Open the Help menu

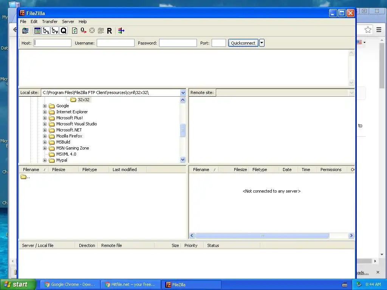click(82, 22)
